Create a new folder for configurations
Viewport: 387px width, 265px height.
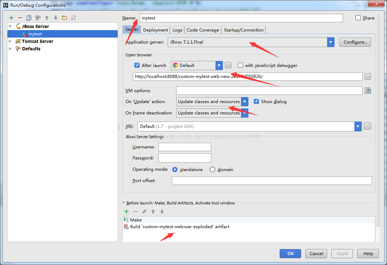coord(64,18)
